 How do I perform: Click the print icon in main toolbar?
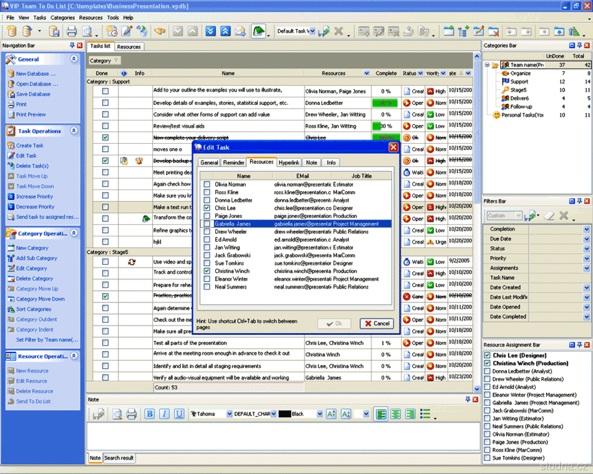point(72,31)
